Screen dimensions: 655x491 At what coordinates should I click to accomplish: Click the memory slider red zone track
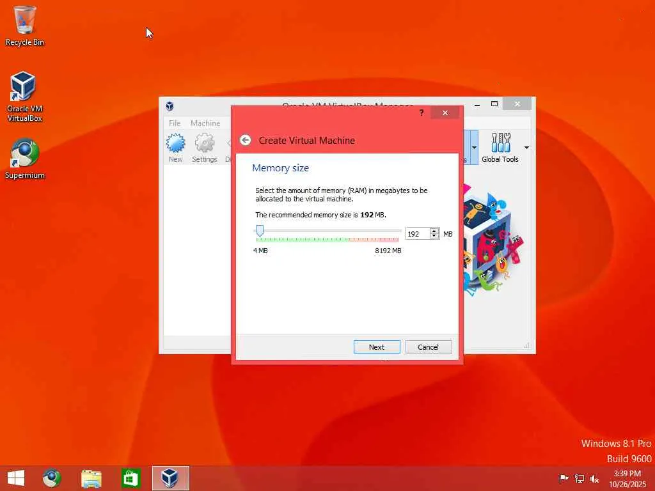[374, 240]
